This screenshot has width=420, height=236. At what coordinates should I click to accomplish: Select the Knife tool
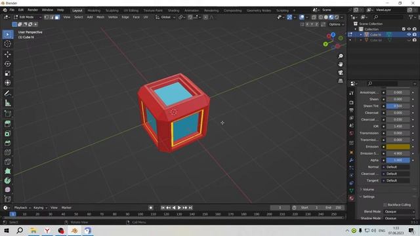coord(7,162)
